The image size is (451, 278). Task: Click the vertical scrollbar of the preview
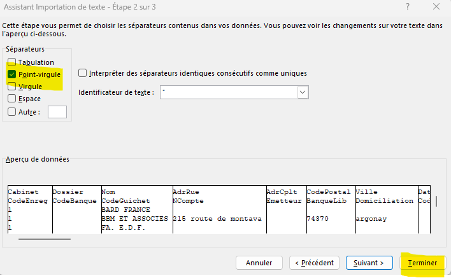(x=436, y=201)
